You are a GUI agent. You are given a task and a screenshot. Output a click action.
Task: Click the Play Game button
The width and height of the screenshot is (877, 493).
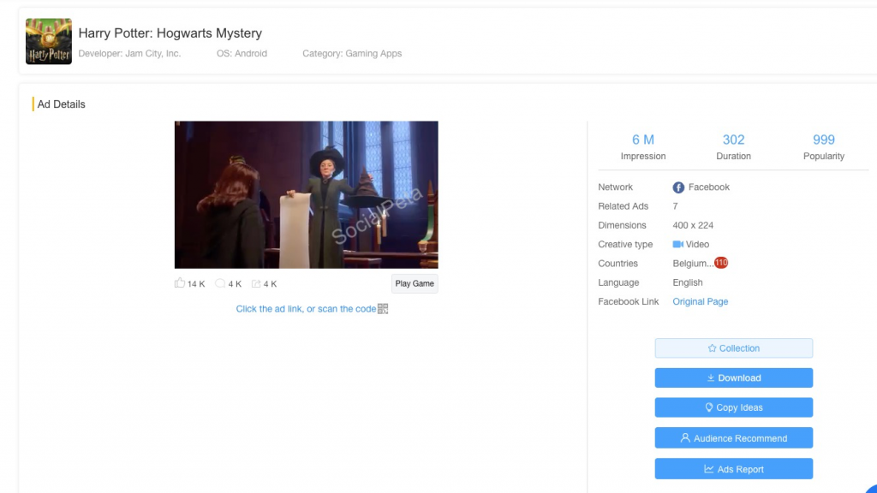pyautogui.click(x=415, y=283)
